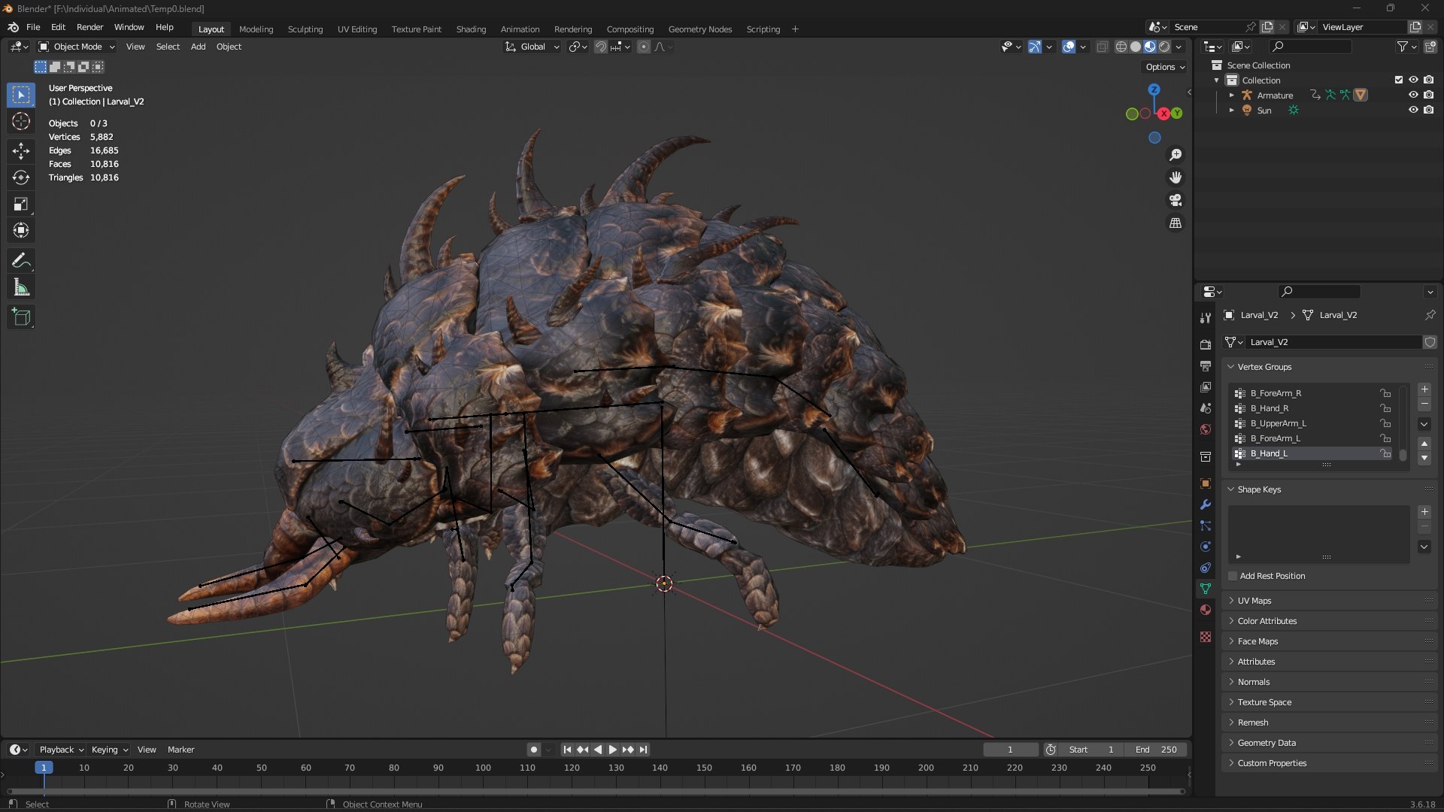
Task: Enable Add Rest Position checkbox
Action: [x=1233, y=576]
